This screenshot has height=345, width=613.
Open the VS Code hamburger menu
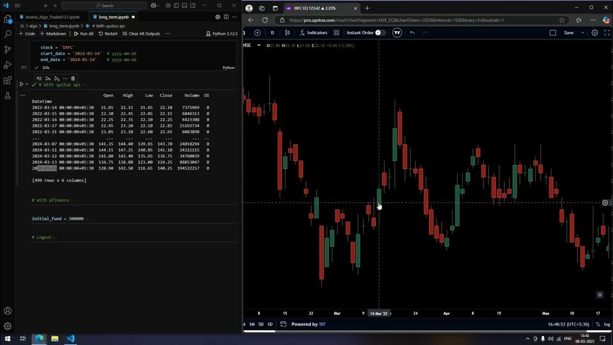17,6
